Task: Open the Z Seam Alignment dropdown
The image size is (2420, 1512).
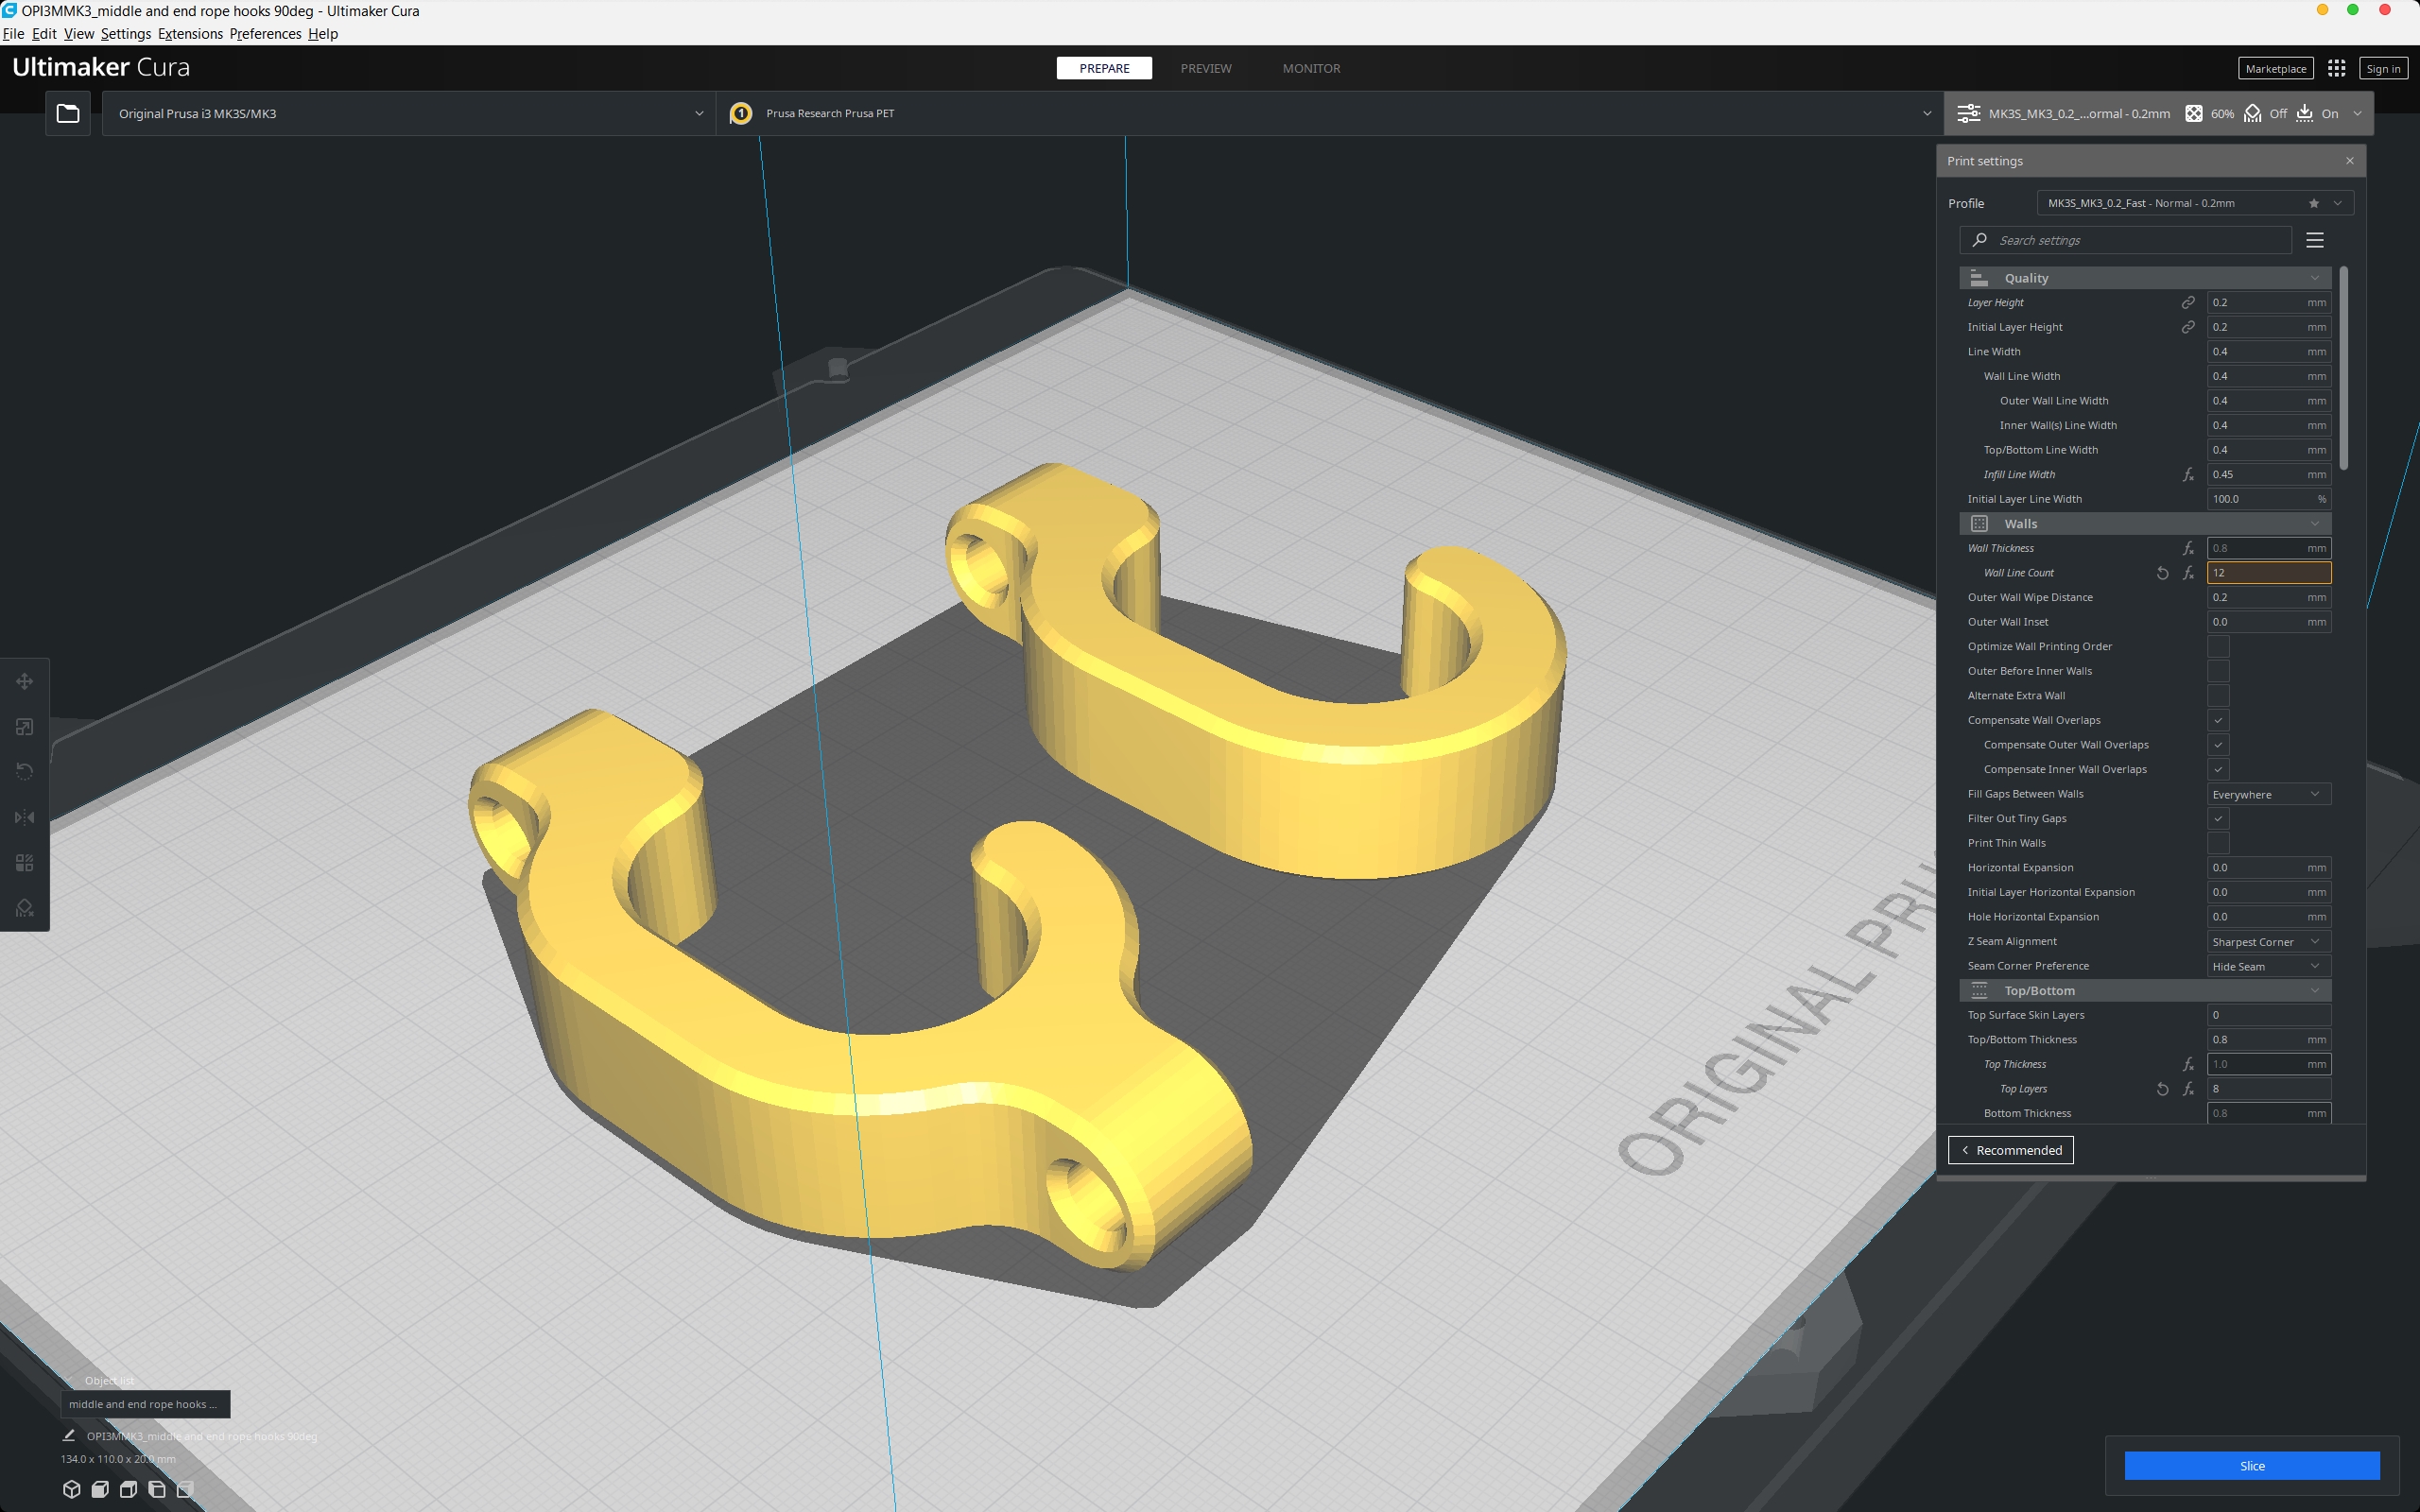Action: pyautogui.click(x=2266, y=941)
